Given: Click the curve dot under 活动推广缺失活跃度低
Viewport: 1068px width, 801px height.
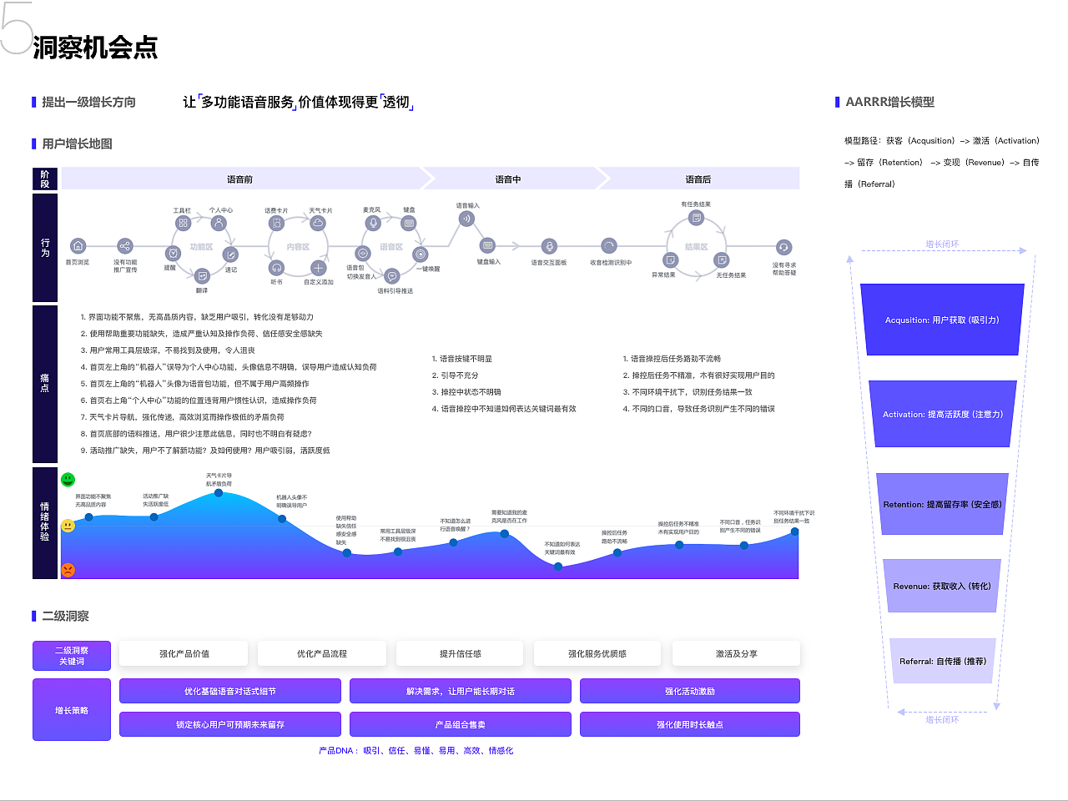Looking at the screenshot, I should [154, 517].
